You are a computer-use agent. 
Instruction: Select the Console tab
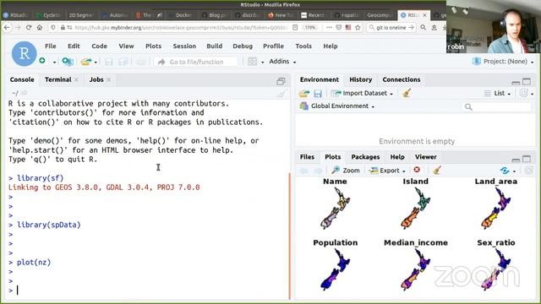22,79
